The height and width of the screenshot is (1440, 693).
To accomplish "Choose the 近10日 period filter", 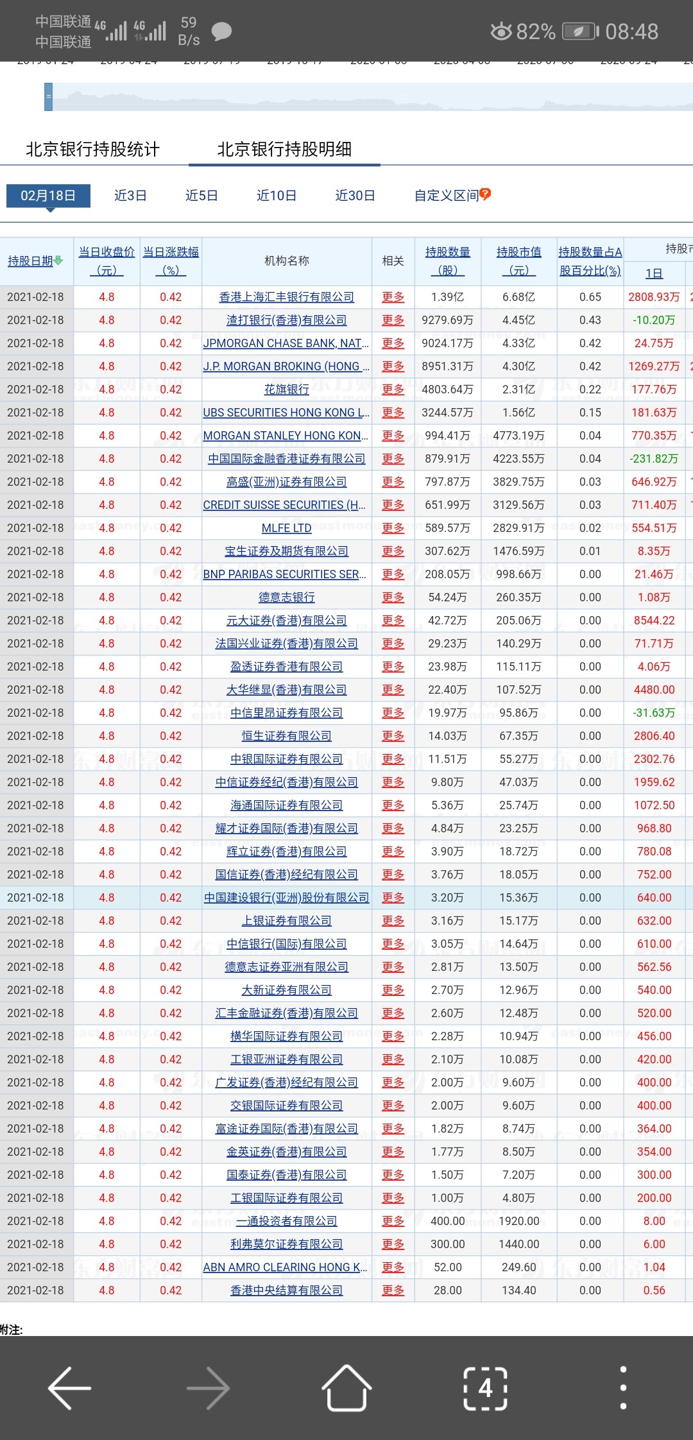I will coord(277,196).
